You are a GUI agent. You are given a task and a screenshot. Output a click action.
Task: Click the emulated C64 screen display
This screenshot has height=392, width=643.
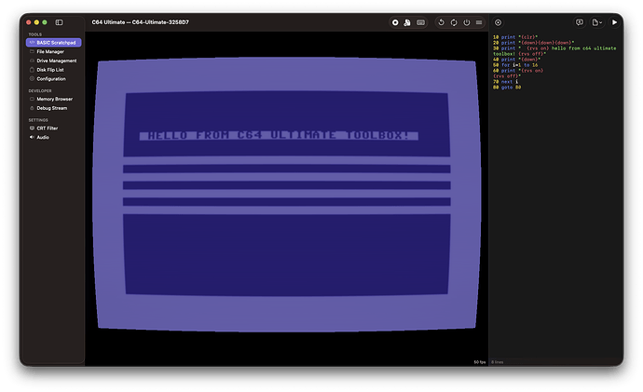pyautogui.click(x=287, y=195)
